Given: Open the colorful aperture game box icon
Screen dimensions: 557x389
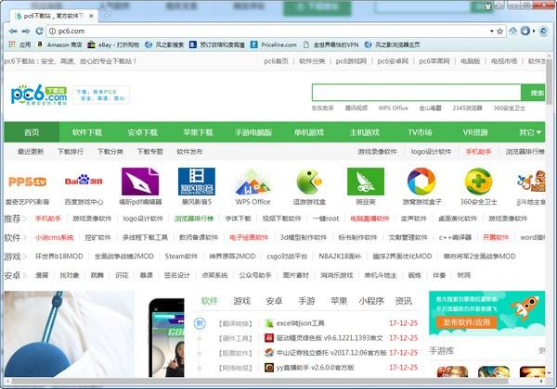Looking at the screenshot, I should coord(421,182).
